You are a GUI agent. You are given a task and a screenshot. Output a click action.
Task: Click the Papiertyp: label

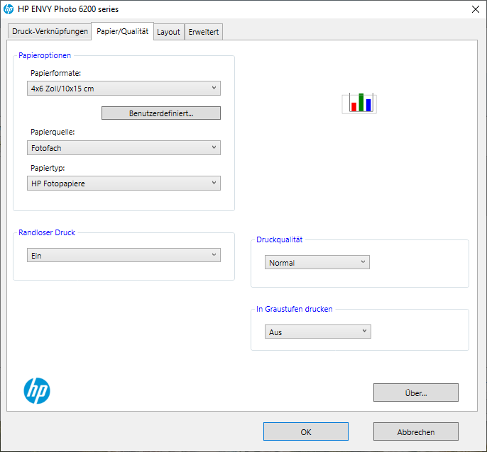tap(48, 168)
